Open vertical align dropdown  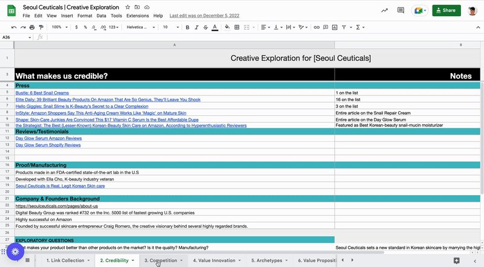click(278, 27)
